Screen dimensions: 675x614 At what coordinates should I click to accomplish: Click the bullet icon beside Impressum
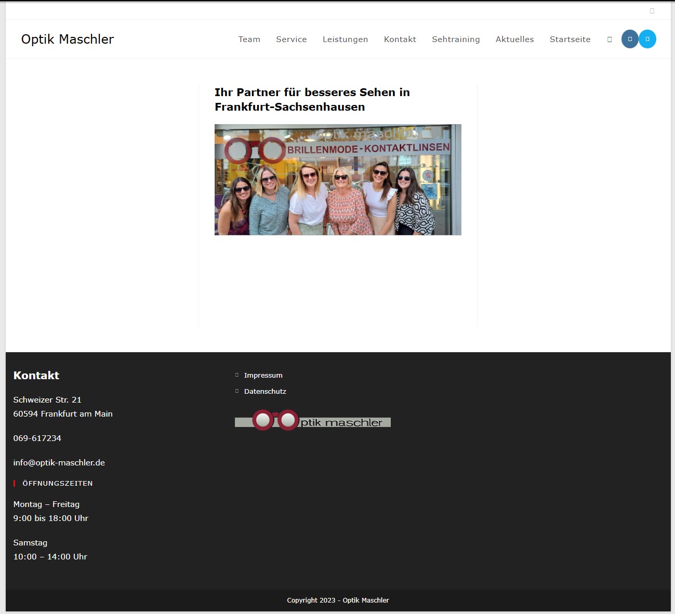coord(237,375)
